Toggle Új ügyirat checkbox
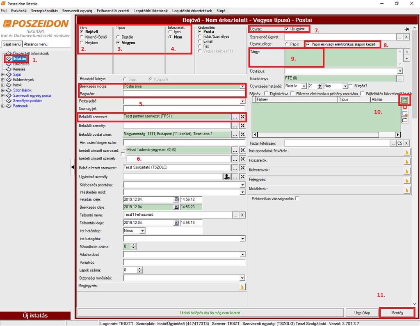The width and height of the screenshot is (420, 326). tap(287, 29)
